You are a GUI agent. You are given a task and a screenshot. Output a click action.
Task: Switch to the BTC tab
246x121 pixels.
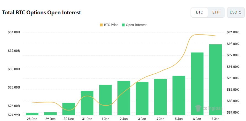pos(199,12)
